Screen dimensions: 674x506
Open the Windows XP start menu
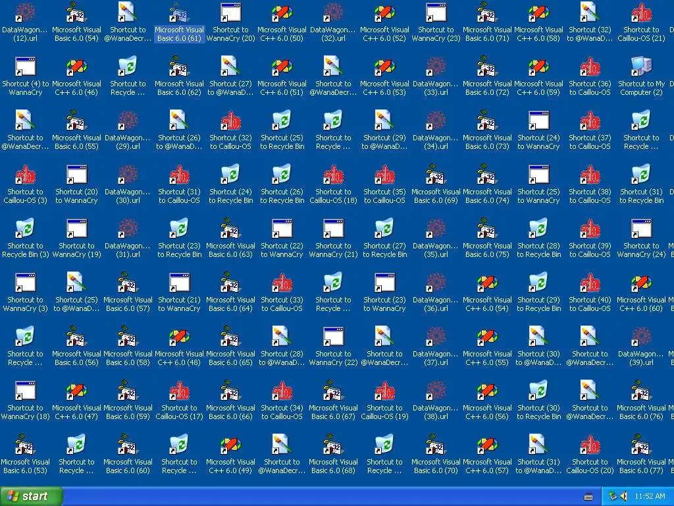pos(31,496)
